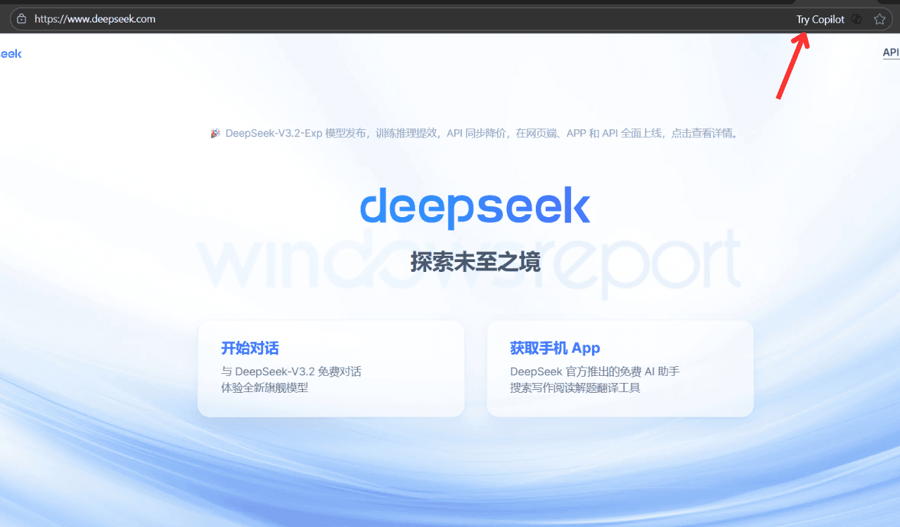Click the 获取手机 App card title

[555, 348]
